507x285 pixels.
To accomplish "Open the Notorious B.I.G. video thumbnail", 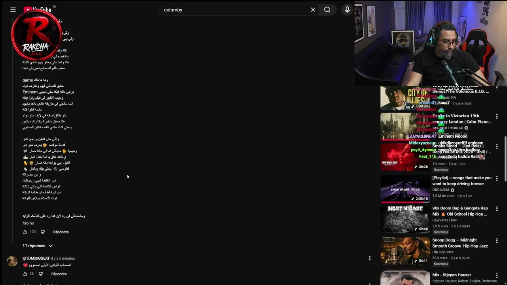I will coord(405,98).
